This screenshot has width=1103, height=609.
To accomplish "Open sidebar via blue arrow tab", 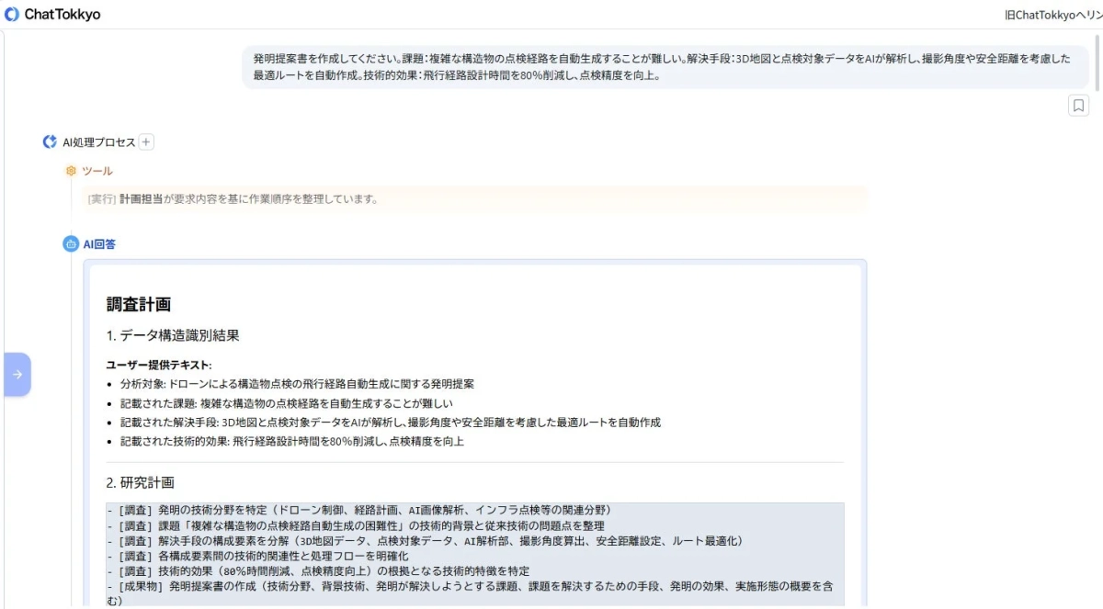I will (x=17, y=374).
